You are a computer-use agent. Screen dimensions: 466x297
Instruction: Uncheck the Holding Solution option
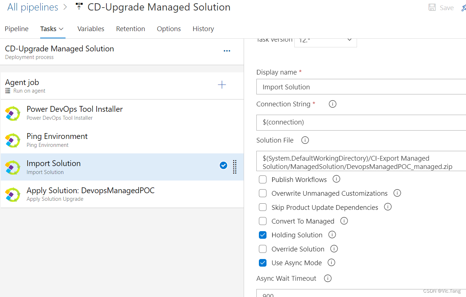tap(263, 235)
